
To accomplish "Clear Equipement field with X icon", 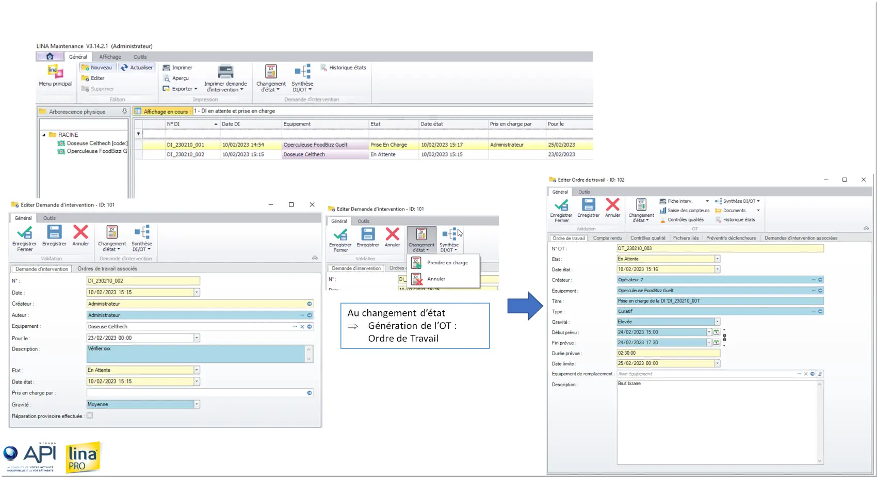I will pos(302,327).
